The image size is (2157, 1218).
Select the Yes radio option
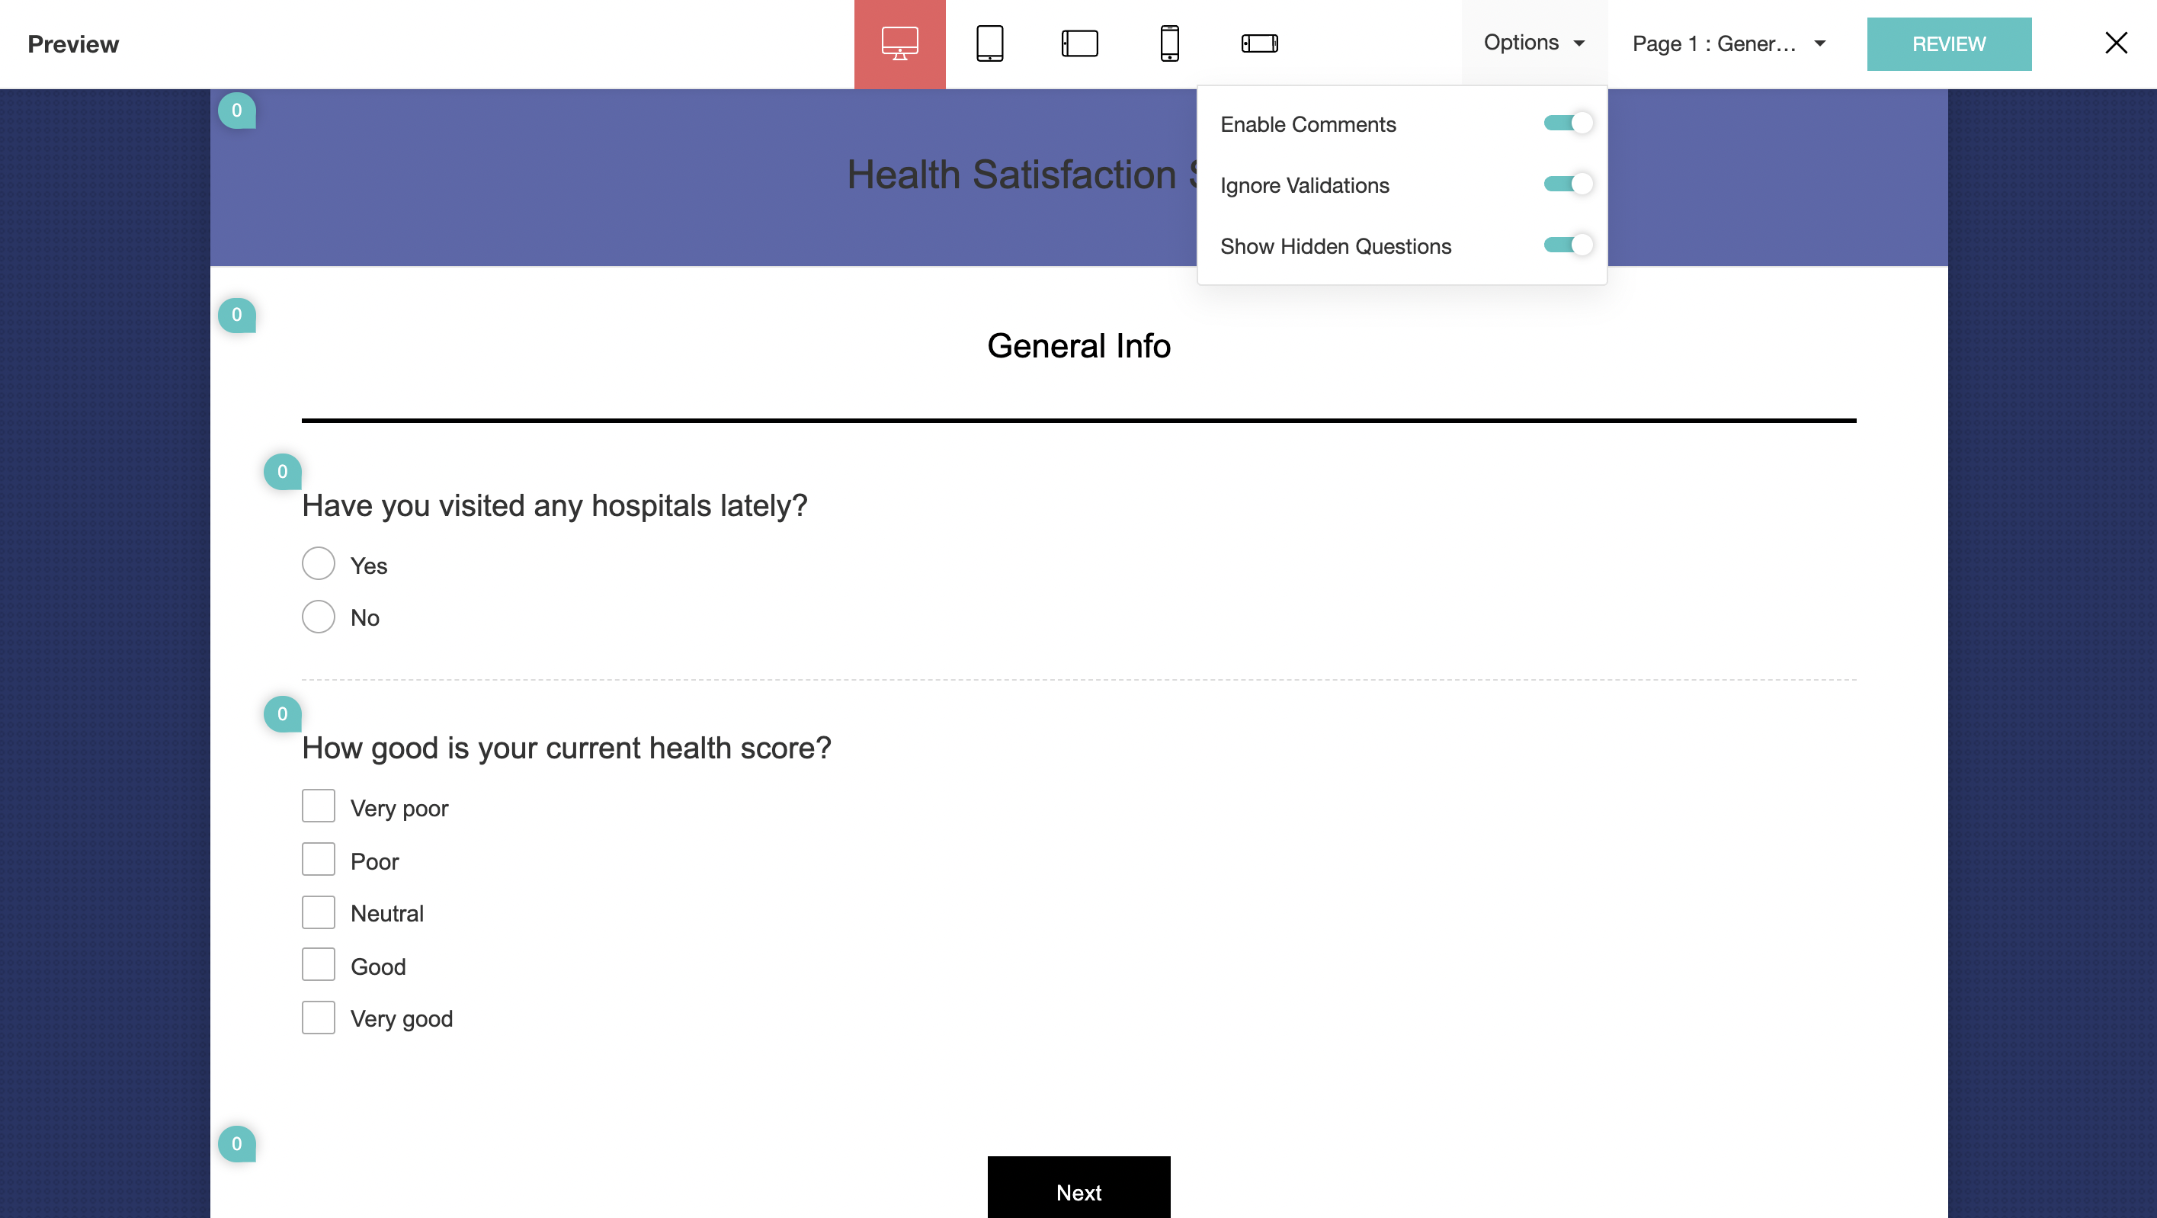point(318,564)
